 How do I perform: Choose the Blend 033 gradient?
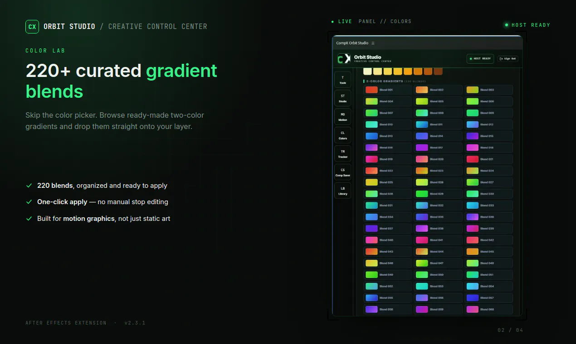488,205
